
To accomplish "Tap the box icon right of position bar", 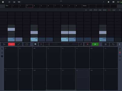I will click(81, 44).
